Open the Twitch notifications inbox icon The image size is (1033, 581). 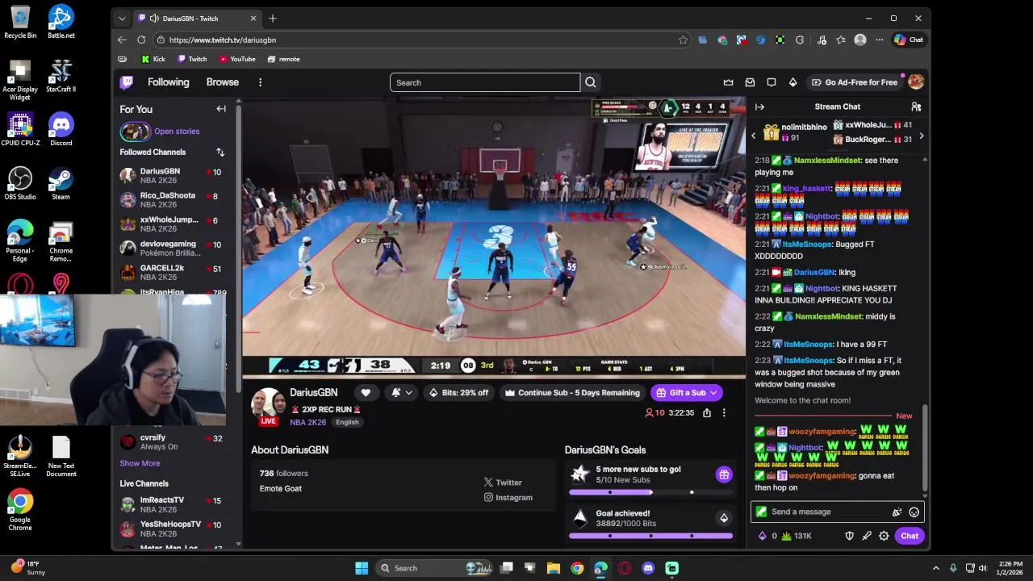750,82
